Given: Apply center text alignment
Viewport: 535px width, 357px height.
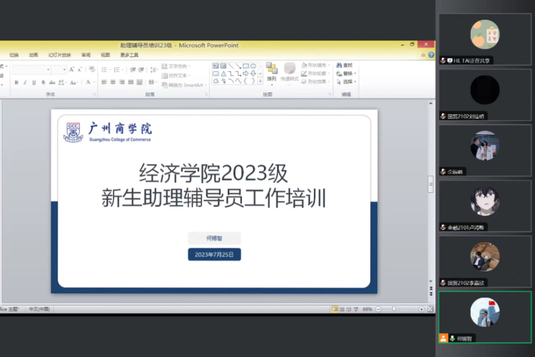Looking at the screenshot, I should (113, 82).
